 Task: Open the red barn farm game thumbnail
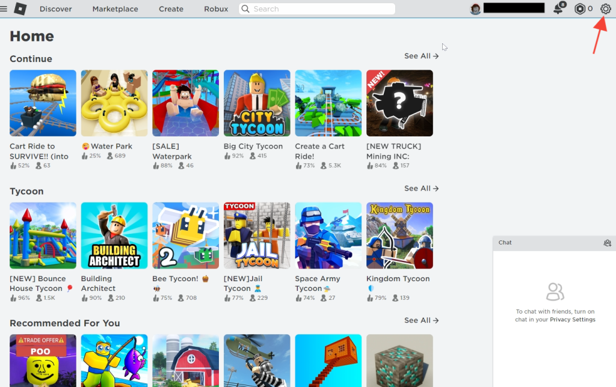[x=185, y=361]
